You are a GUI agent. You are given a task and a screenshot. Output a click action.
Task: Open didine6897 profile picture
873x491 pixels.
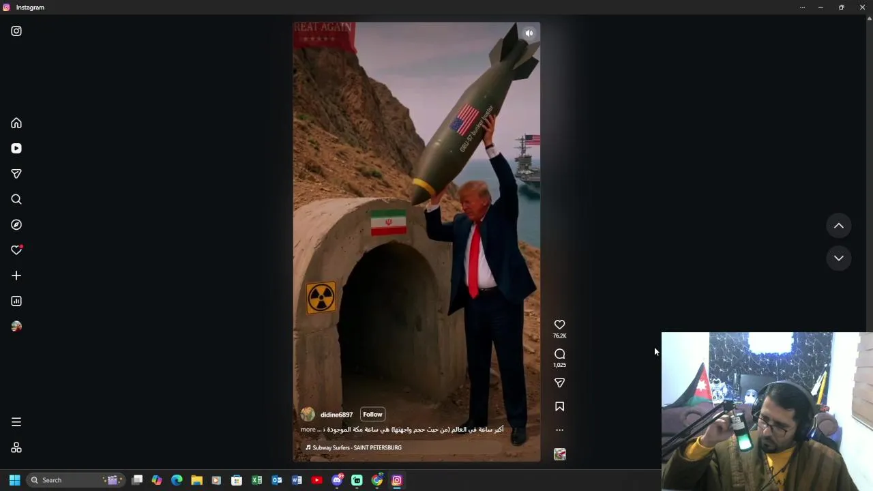pyautogui.click(x=308, y=415)
